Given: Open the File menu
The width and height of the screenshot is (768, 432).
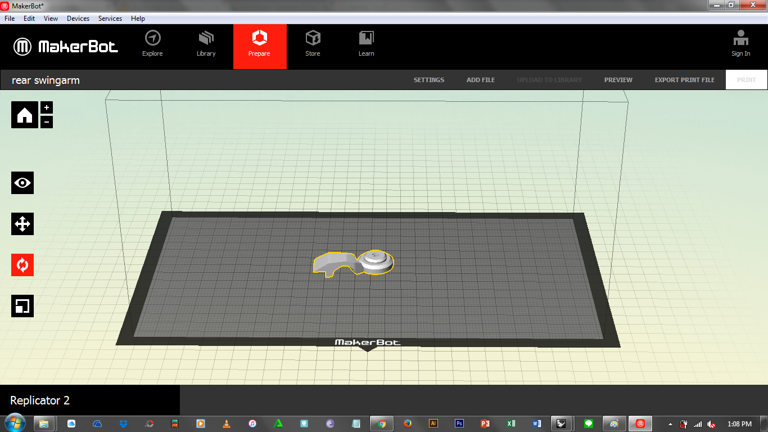Looking at the screenshot, I should point(10,19).
